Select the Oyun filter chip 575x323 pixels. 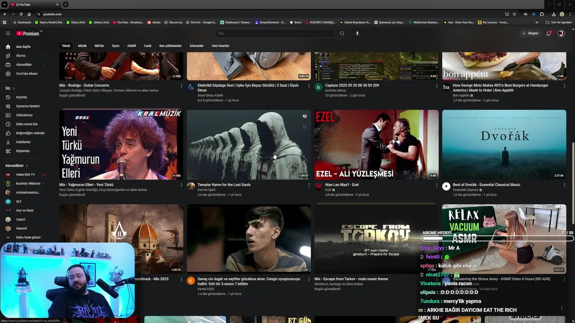coord(115,46)
